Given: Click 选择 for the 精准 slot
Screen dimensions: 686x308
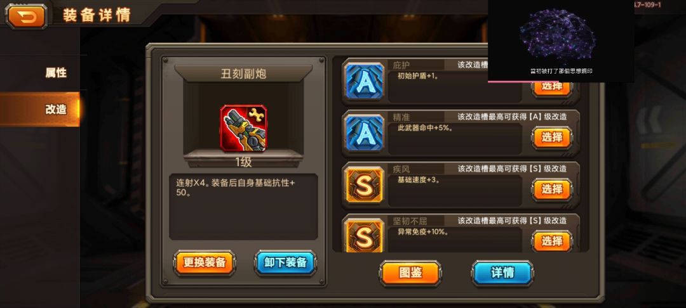Looking at the screenshot, I should pos(552,138).
